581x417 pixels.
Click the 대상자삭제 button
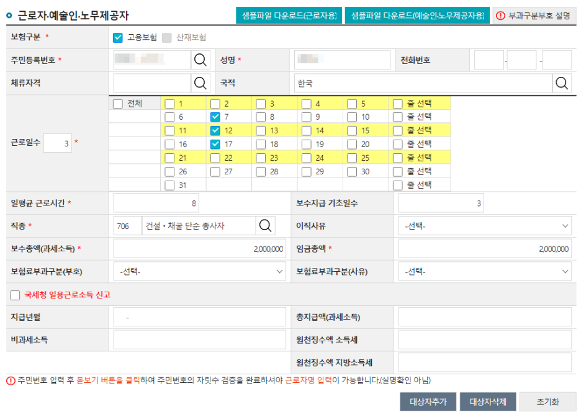coord(488,402)
